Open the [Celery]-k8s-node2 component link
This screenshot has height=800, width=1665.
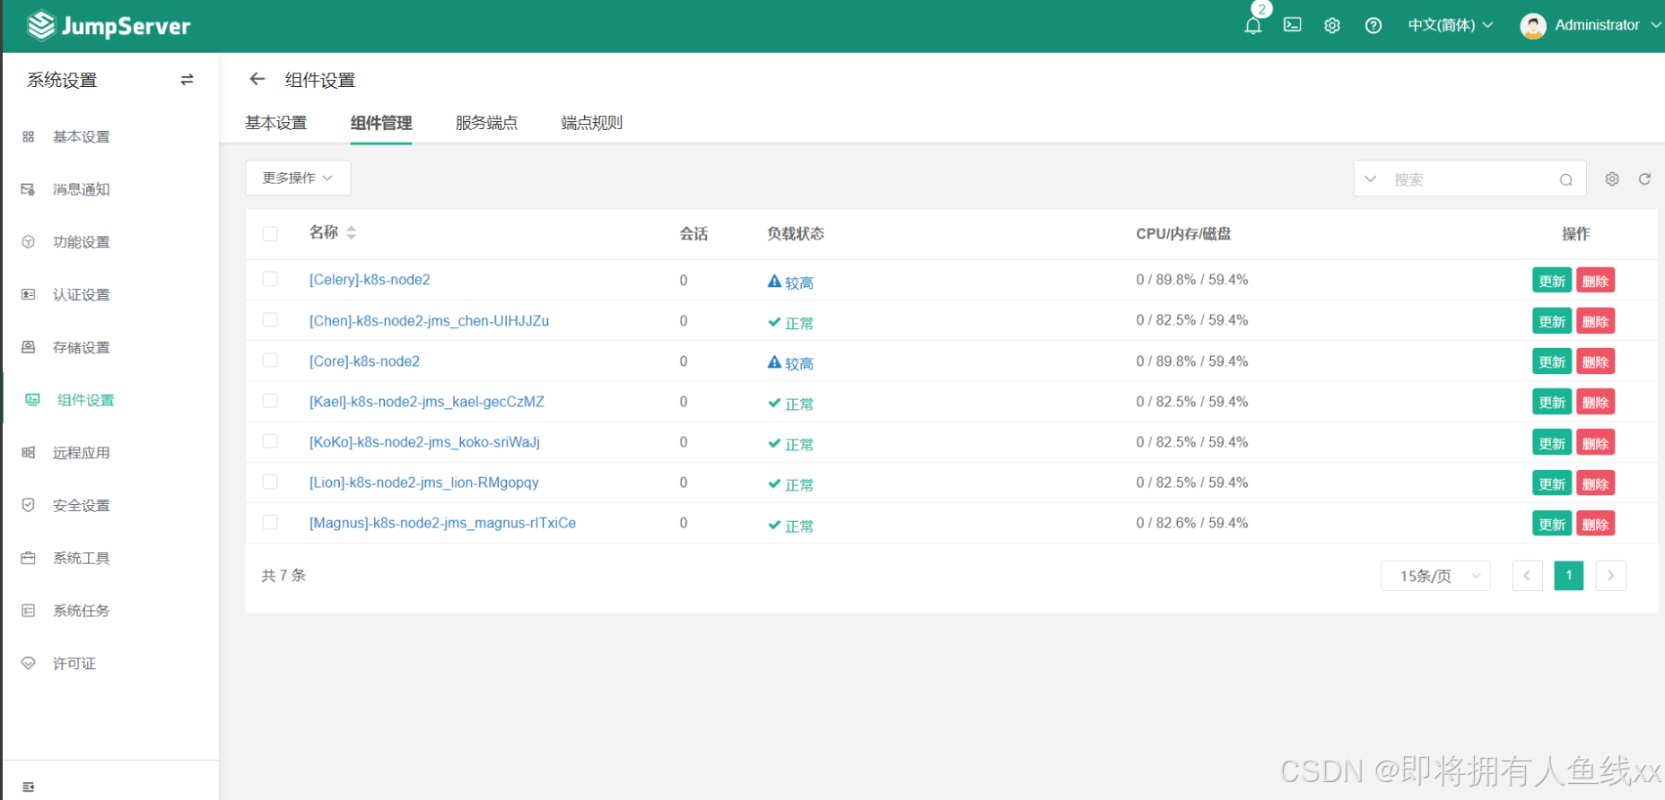pos(370,280)
